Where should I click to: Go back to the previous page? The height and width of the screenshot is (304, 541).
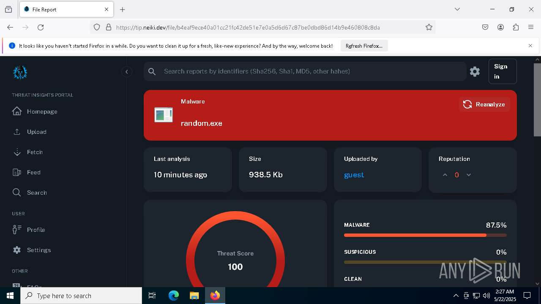coord(10,27)
